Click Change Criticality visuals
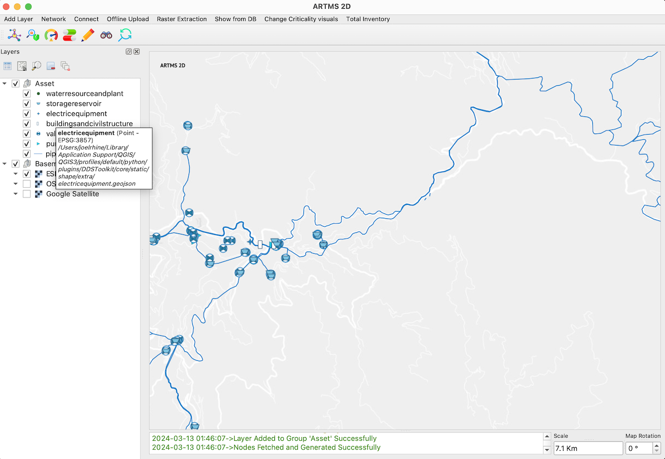The image size is (665, 459). point(301,19)
